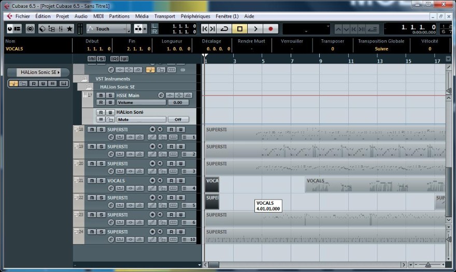
Task: Mute track 18 SUPERSTI
Action: click(92, 129)
